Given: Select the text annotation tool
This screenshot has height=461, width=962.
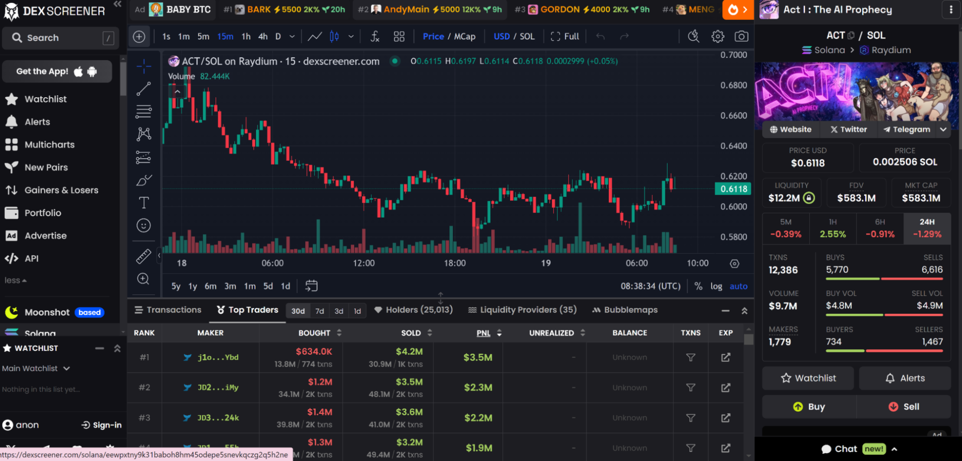Looking at the screenshot, I should [143, 203].
